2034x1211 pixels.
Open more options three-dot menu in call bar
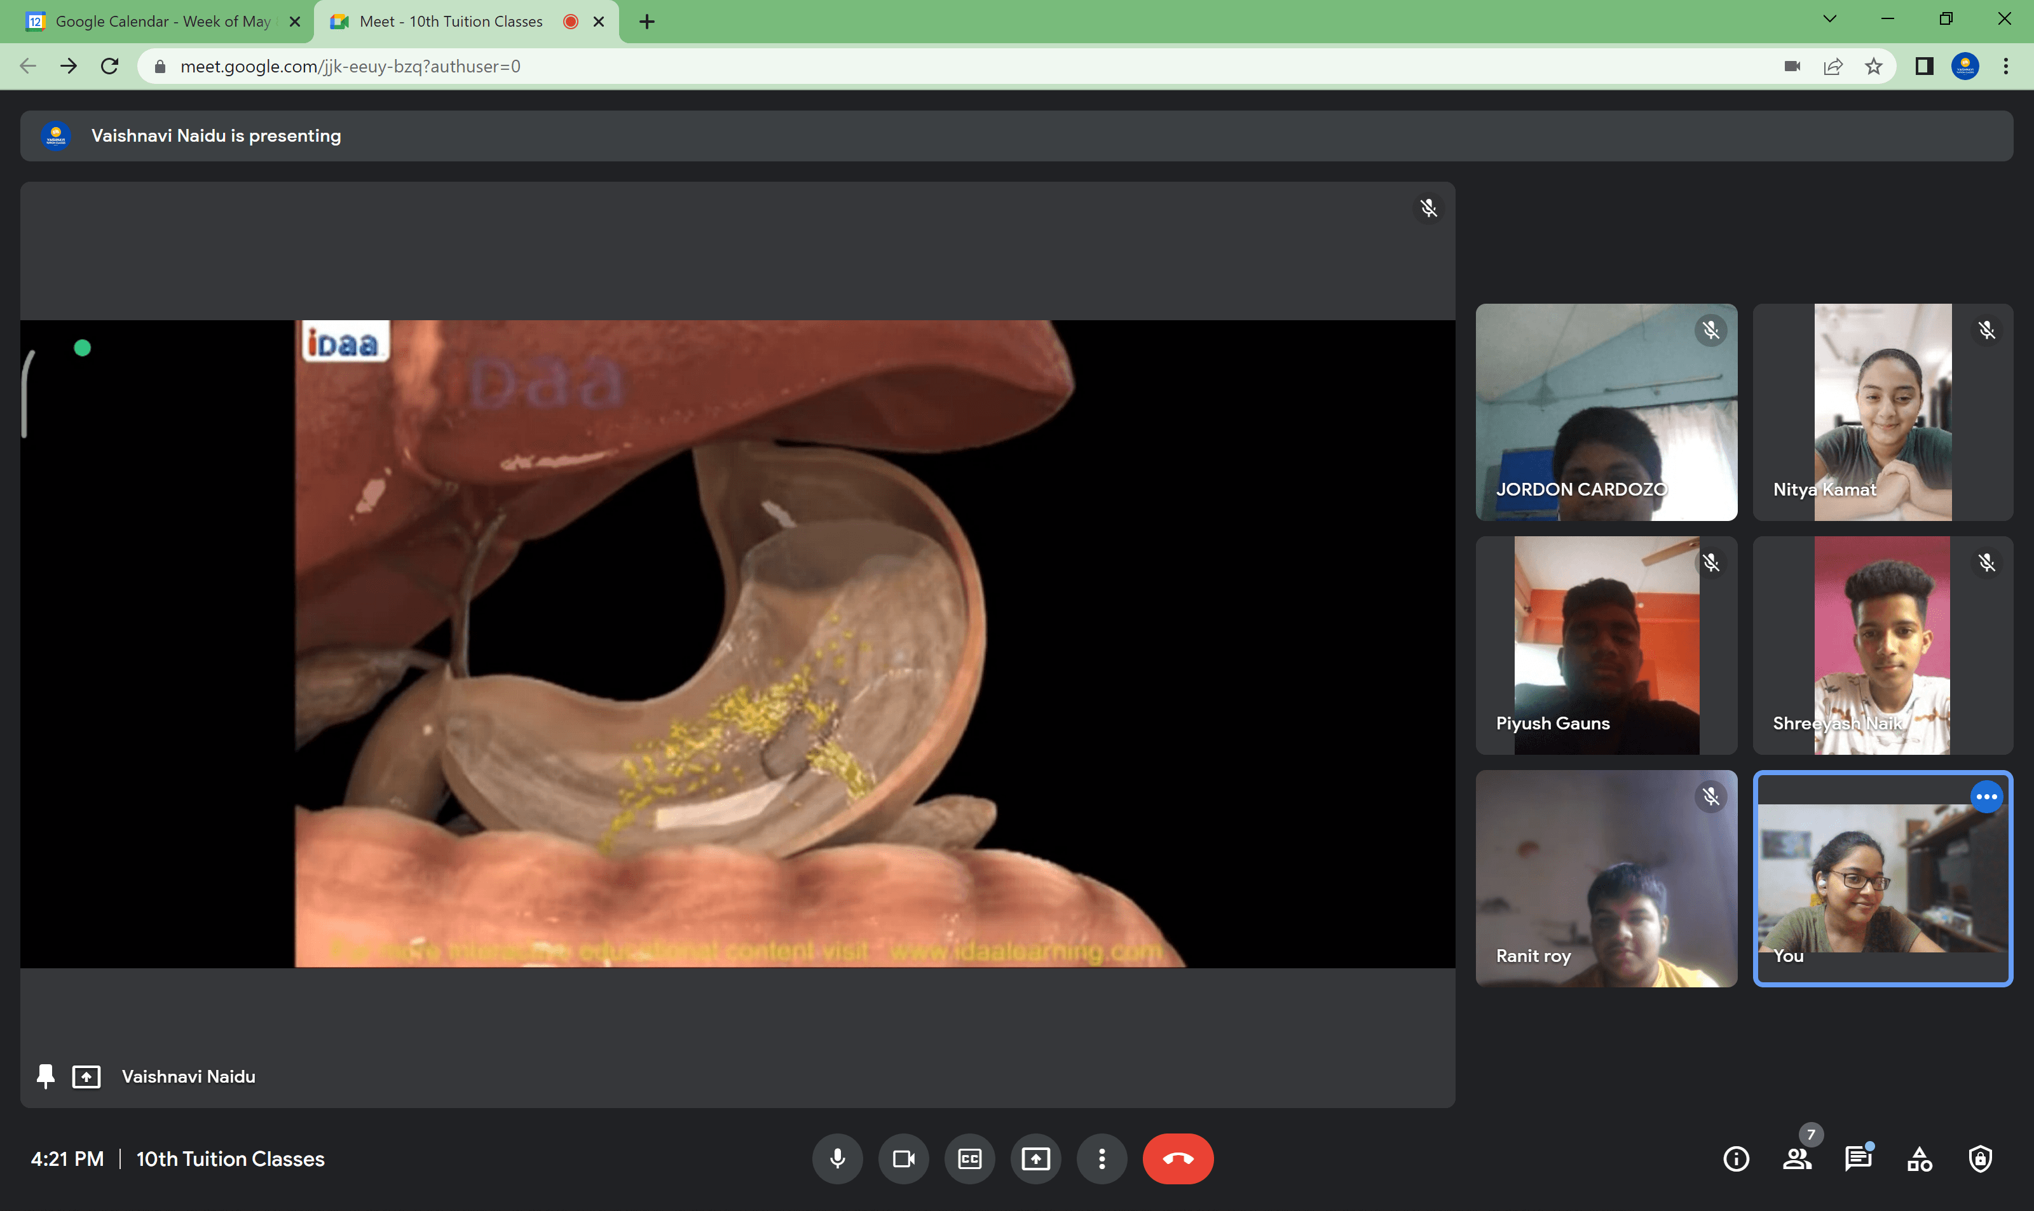(x=1101, y=1159)
